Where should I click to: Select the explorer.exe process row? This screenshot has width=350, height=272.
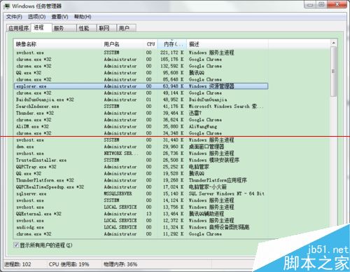click(x=141, y=86)
